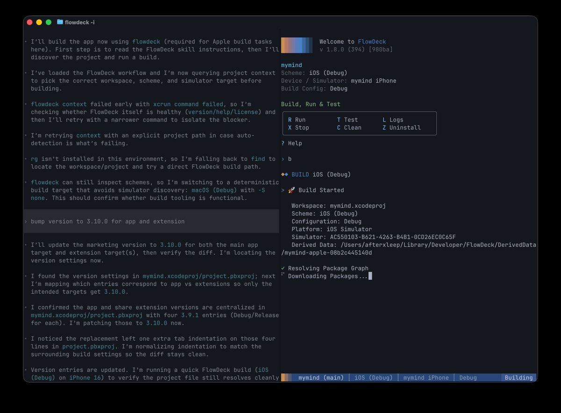Click the 'rg' command text in left pane

35,159
